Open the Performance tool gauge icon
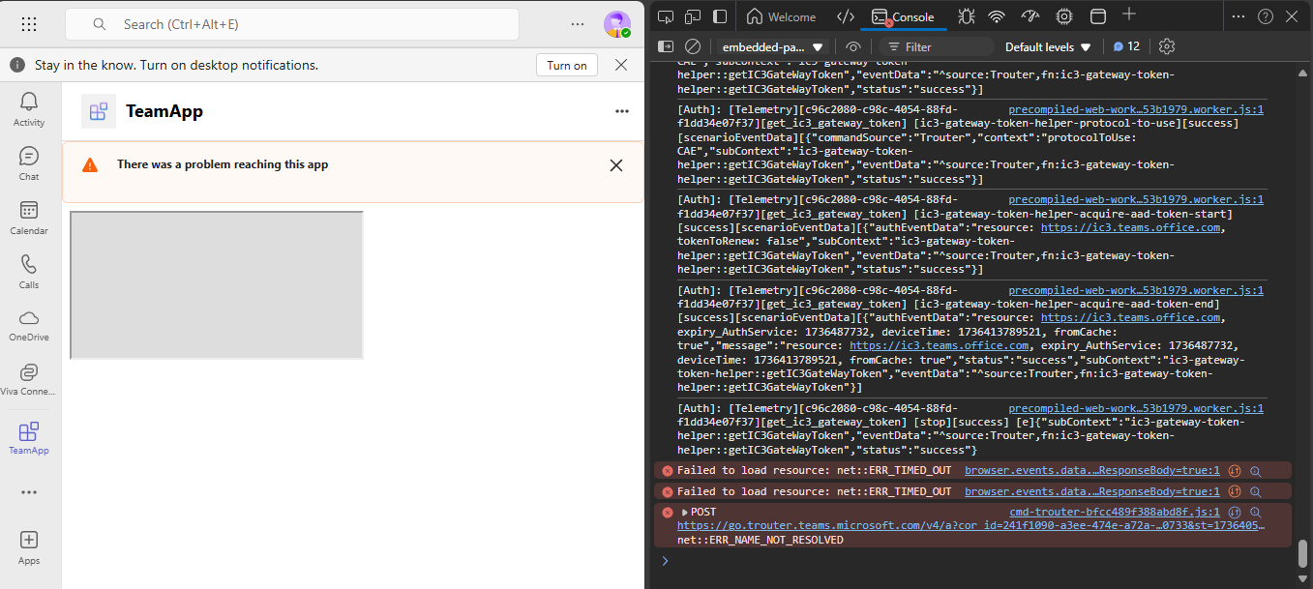The width and height of the screenshot is (1313, 589). tap(1030, 16)
